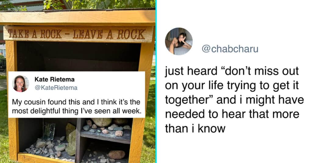
Task: Click the cyan divider between the images
Action: (x=156, y=81)
